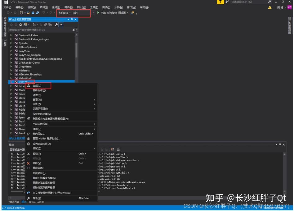This screenshot has width=294, height=211.
Task: Open the Release configuration dropdown
Action: [71, 13]
